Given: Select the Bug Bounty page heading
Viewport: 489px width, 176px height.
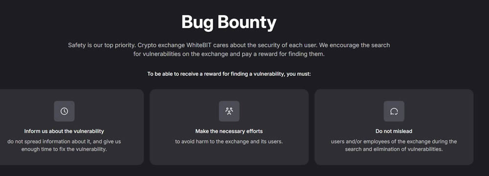Looking at the screenshot, I should pyautogui.click(x=229, y=22).
